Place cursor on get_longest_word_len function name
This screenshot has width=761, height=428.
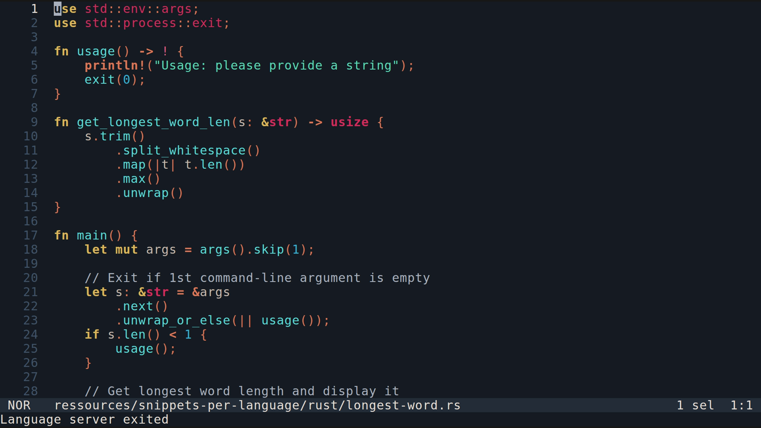(x=153, y=122)
